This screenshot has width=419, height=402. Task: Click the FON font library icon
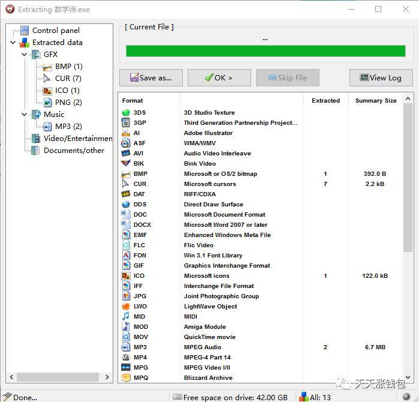tap(126, 255)
